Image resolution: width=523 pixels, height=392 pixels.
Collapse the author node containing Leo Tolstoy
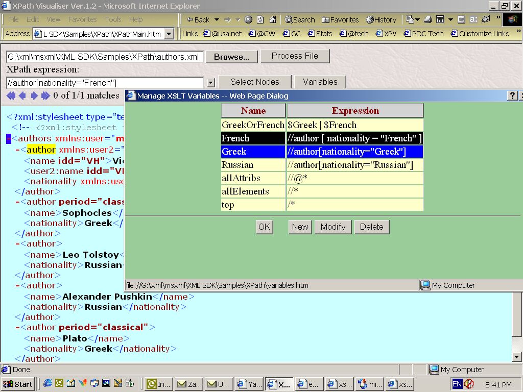(17, 243)
